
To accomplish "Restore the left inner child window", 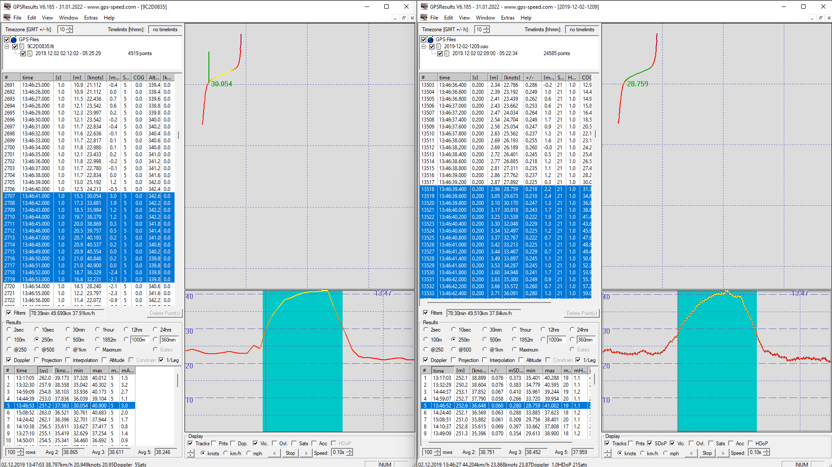I will pos(403,18).
